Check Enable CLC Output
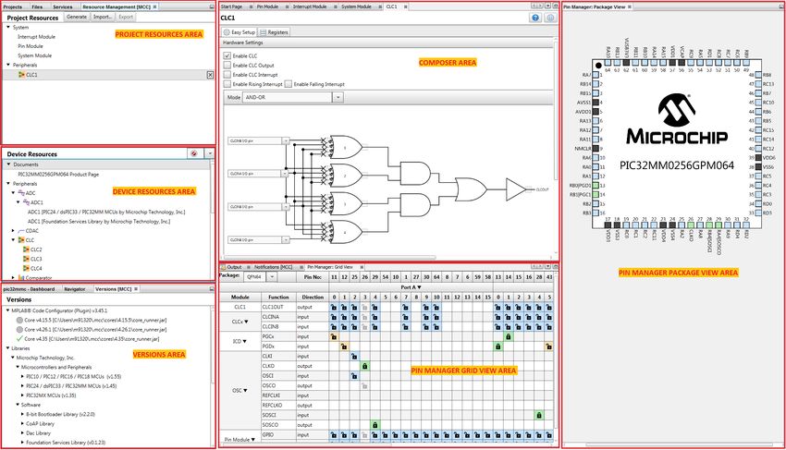Viewport: 786px width, 450px height. coord(227,66)
